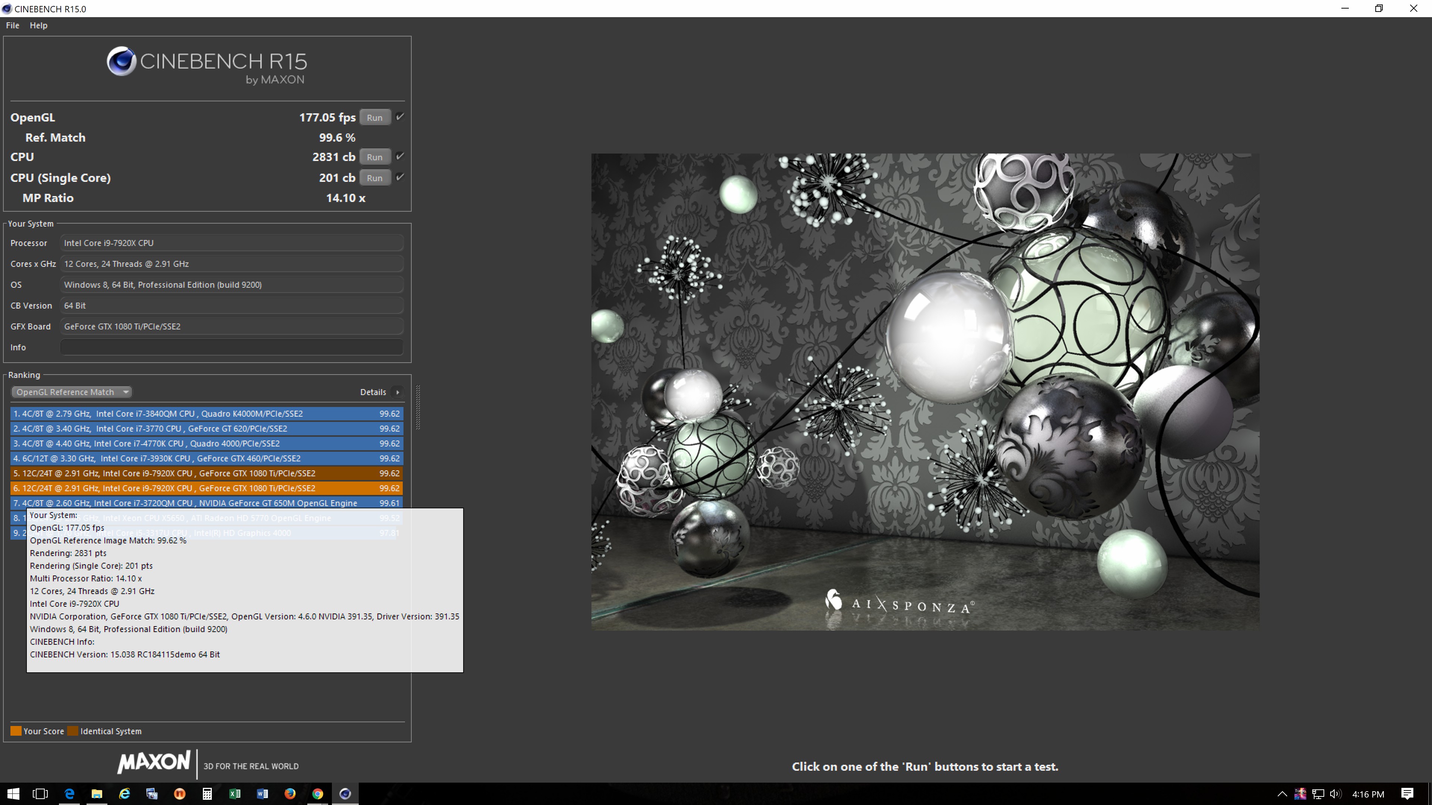Select ranking row 2 i7-3770 GeForce GT 620

tap(206, 428)
